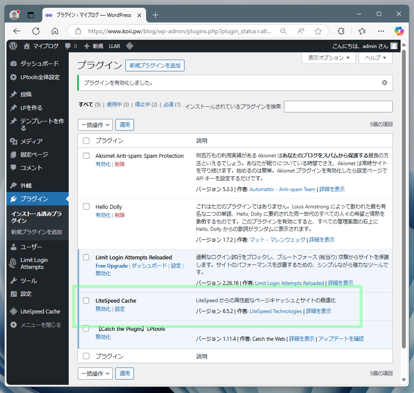414x393 pixels.
Task: Open コメント in sidebar
Action: click(x=38, y=168)
